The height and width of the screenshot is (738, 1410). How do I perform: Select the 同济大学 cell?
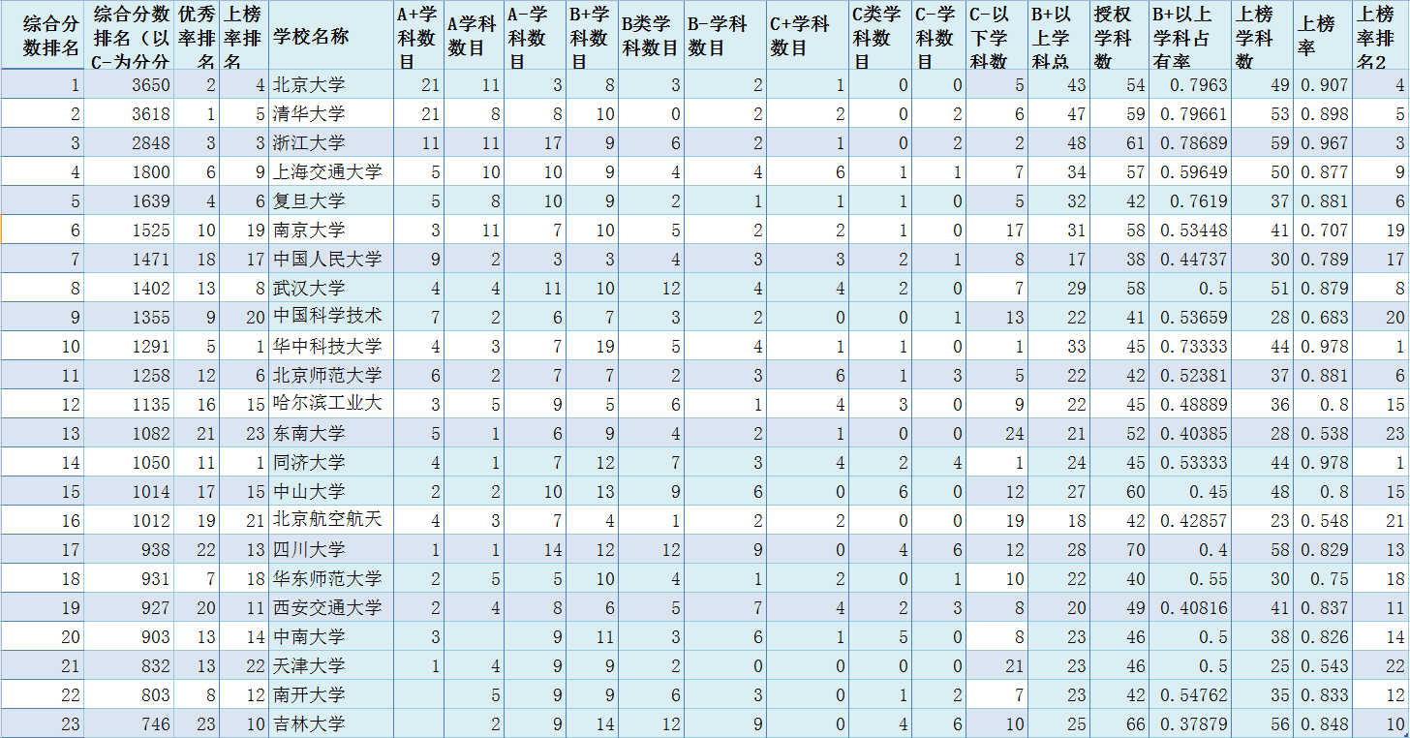tap(331, 462)
